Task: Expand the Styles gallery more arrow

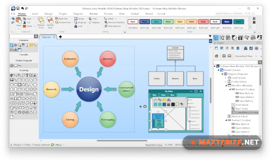Action: click(x=250, y=27)
